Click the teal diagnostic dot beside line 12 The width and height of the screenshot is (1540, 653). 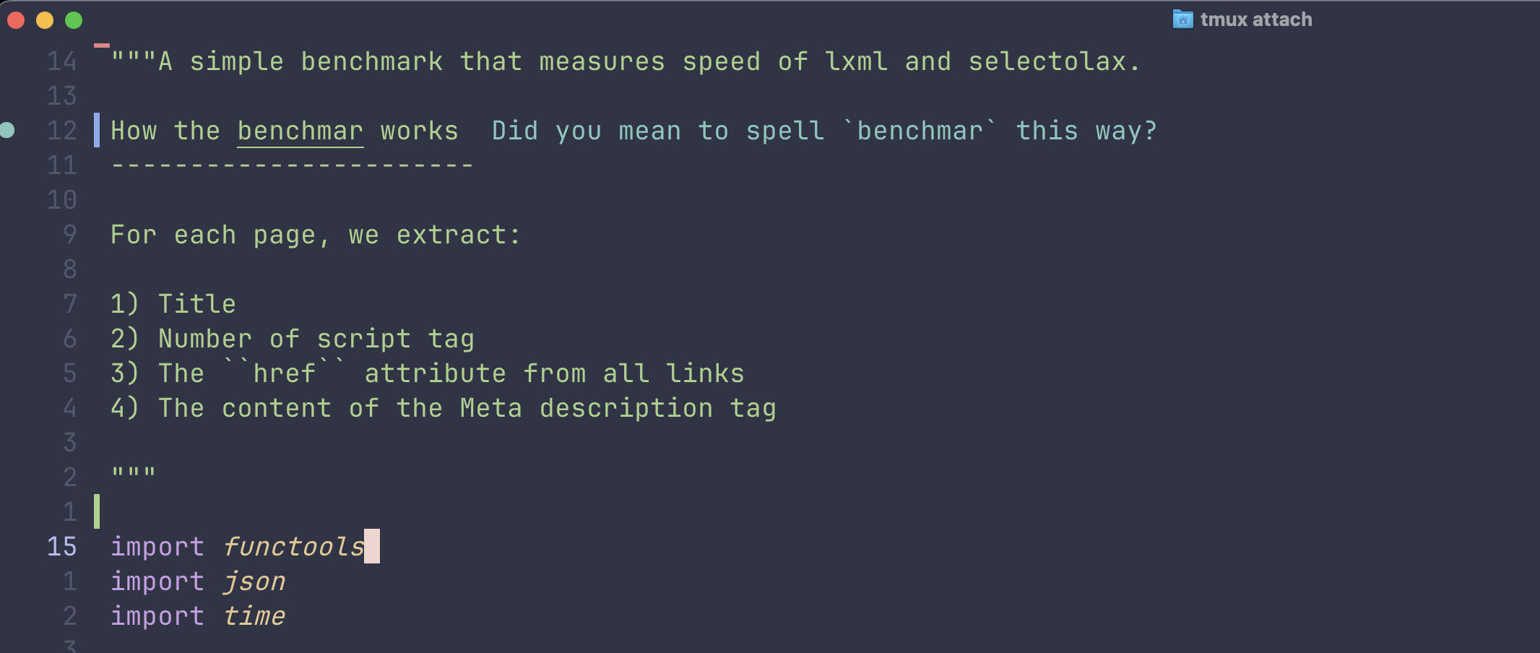(7, 130)
